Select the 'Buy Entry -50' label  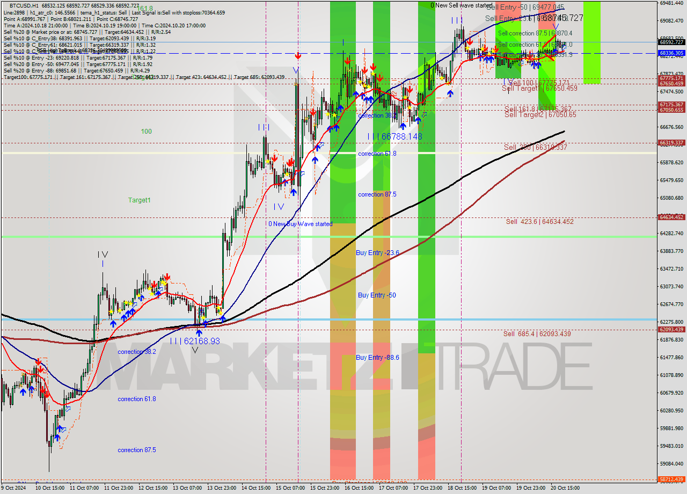click(377, 295)
